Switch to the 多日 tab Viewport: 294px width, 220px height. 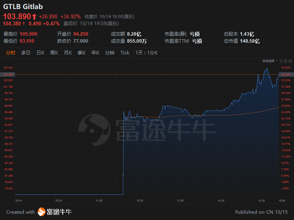tap(26, 53)
